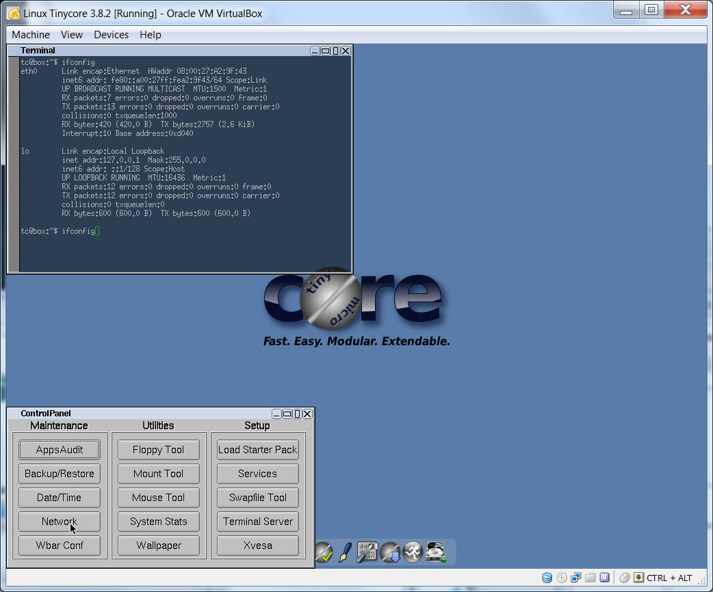Image resolution: width=713 pixels, height=592 pixels.
Task: Click the mouse integration status icon
Action: 625,578
